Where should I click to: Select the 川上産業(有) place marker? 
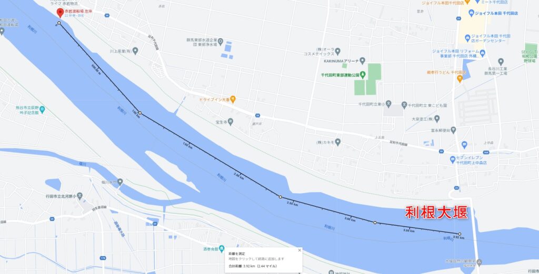click(x=135, y=51)
